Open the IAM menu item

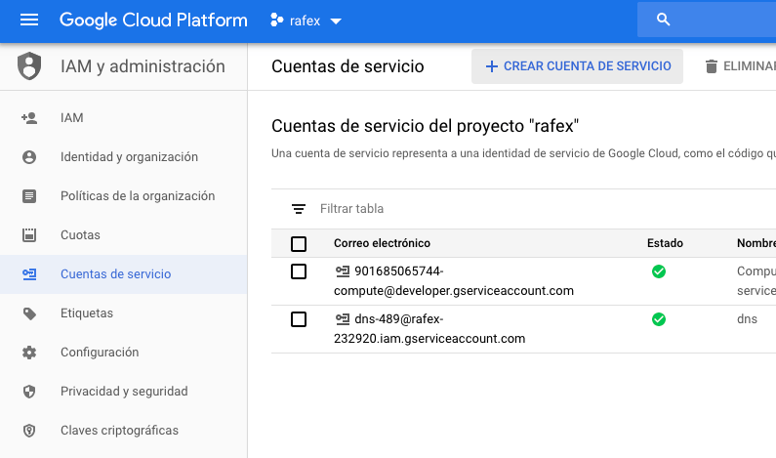pos(72,118)
